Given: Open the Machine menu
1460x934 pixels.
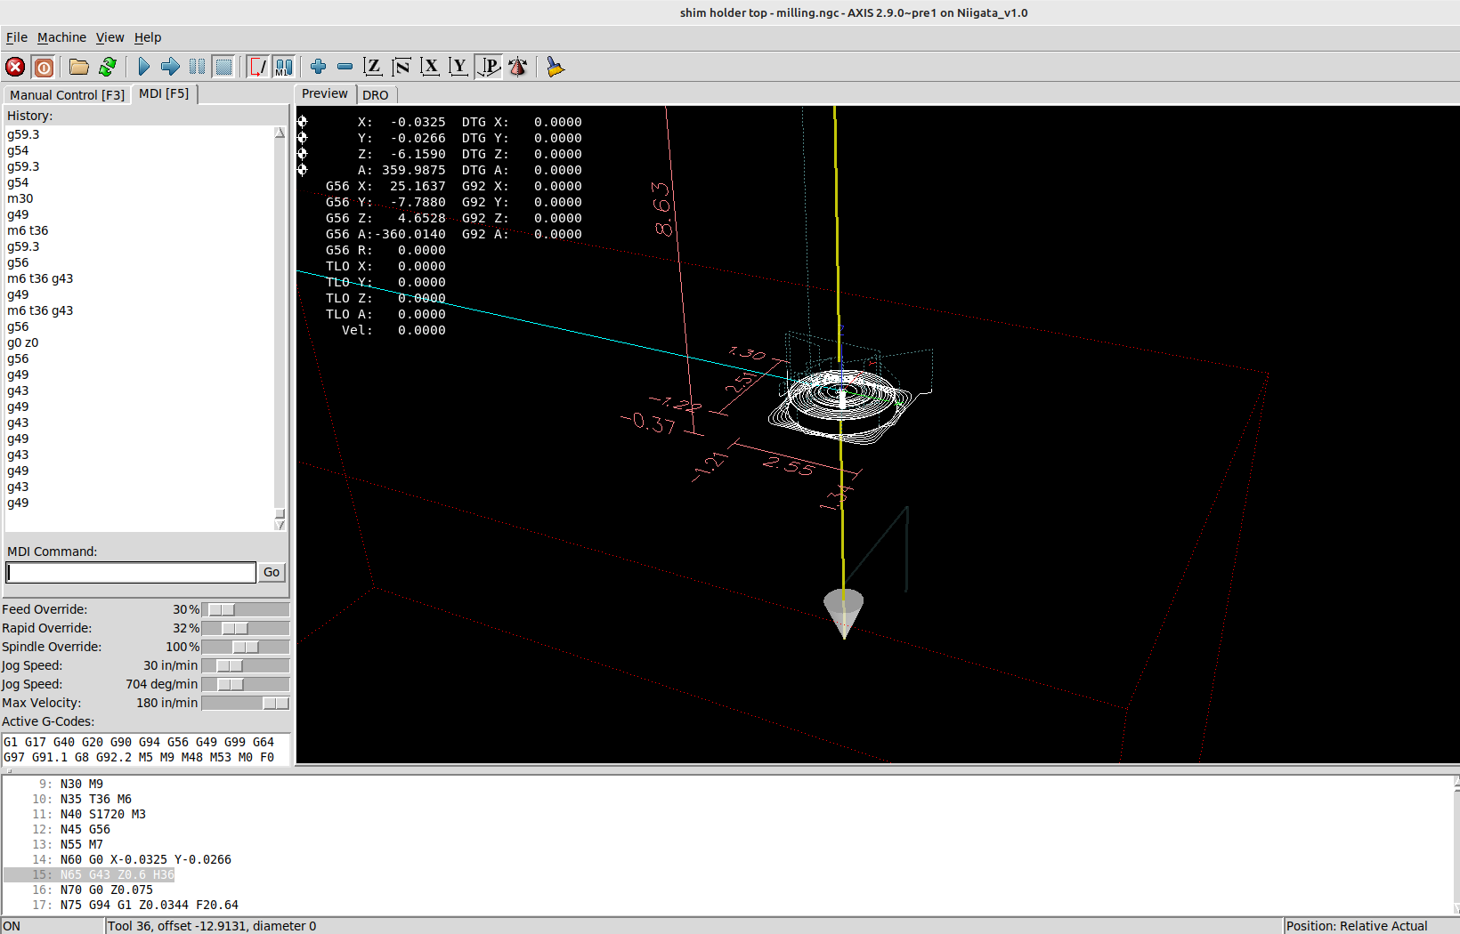Looking at the screenshot, I should point(61,37).
